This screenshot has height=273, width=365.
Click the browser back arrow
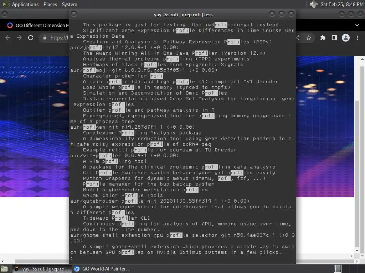[x=8, y=38]
